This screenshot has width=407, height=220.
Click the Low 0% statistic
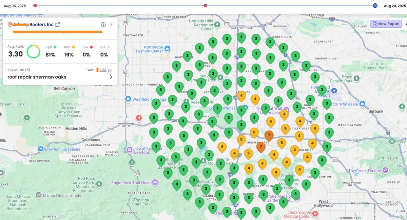[x=87, y=51]
